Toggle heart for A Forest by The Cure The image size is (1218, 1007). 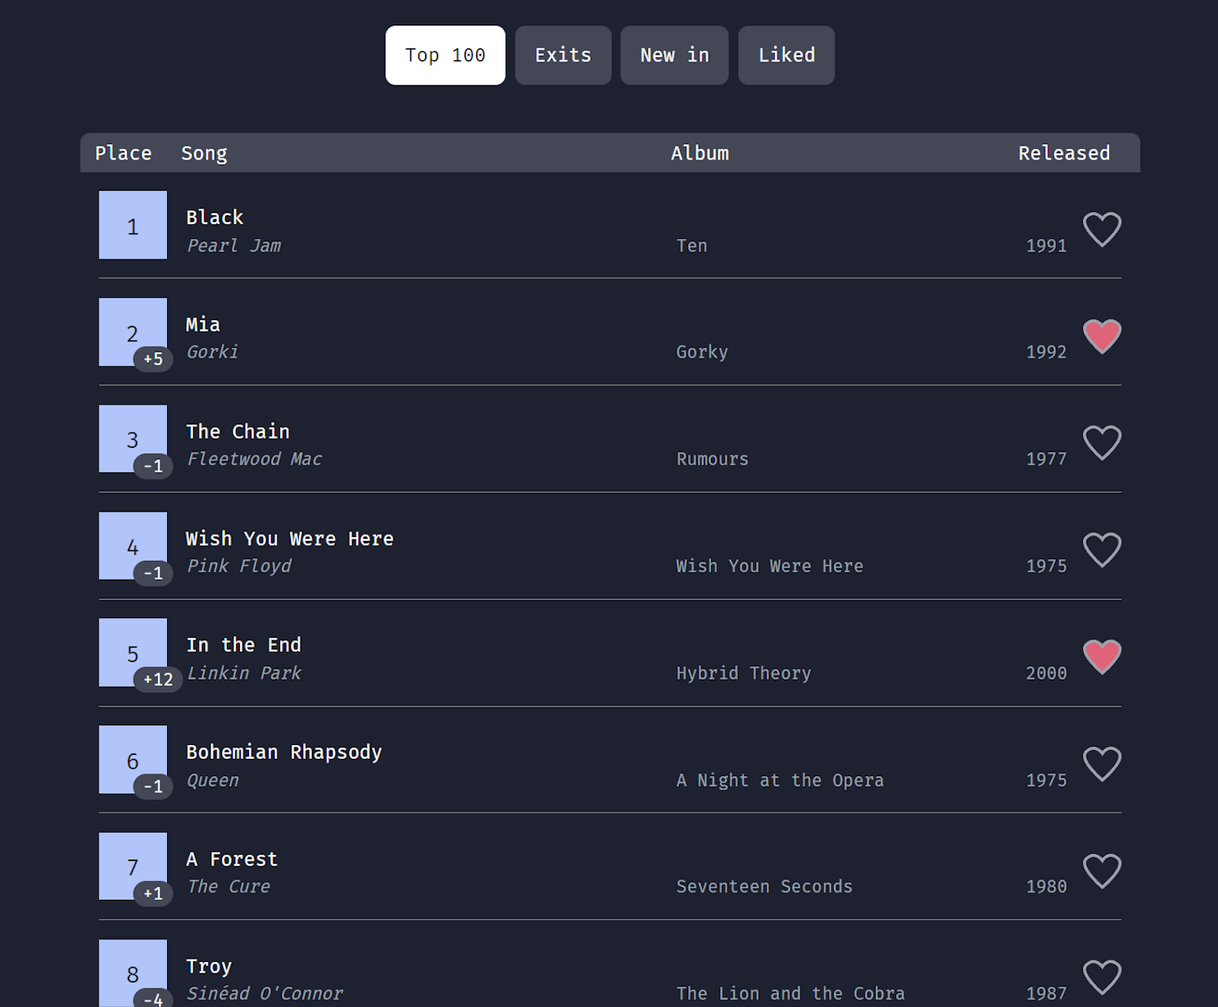1102,871
